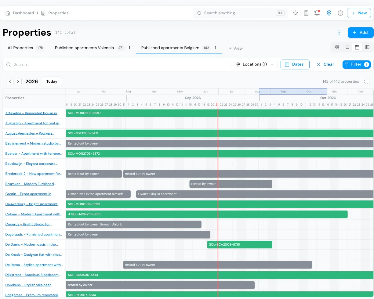The image size is (374, 299).
Task: Open the Properties page options menu
Action: point(339,33)
